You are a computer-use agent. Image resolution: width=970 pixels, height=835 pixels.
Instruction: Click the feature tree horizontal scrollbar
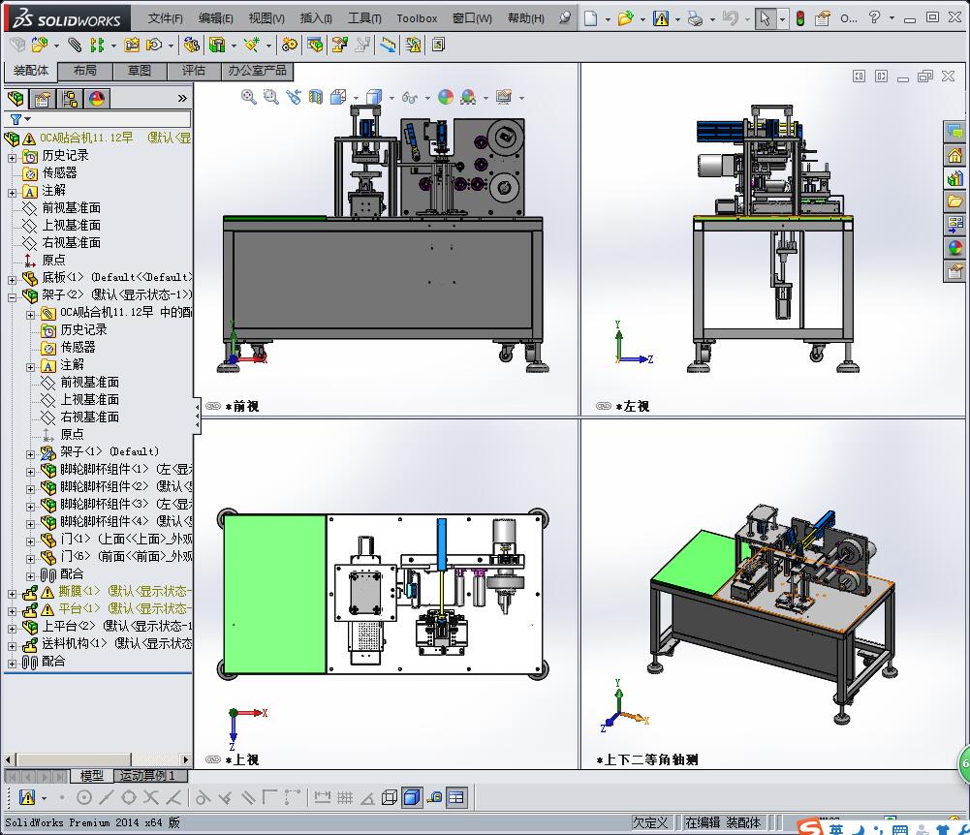point(98,759)
